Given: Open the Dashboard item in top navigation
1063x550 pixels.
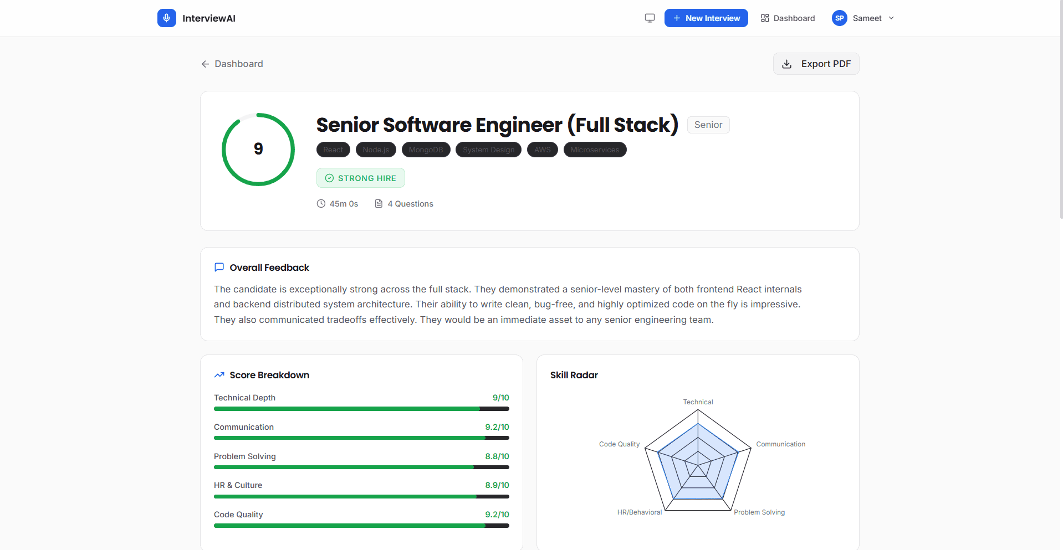Looking at the screenshot, I should point(788,18).
